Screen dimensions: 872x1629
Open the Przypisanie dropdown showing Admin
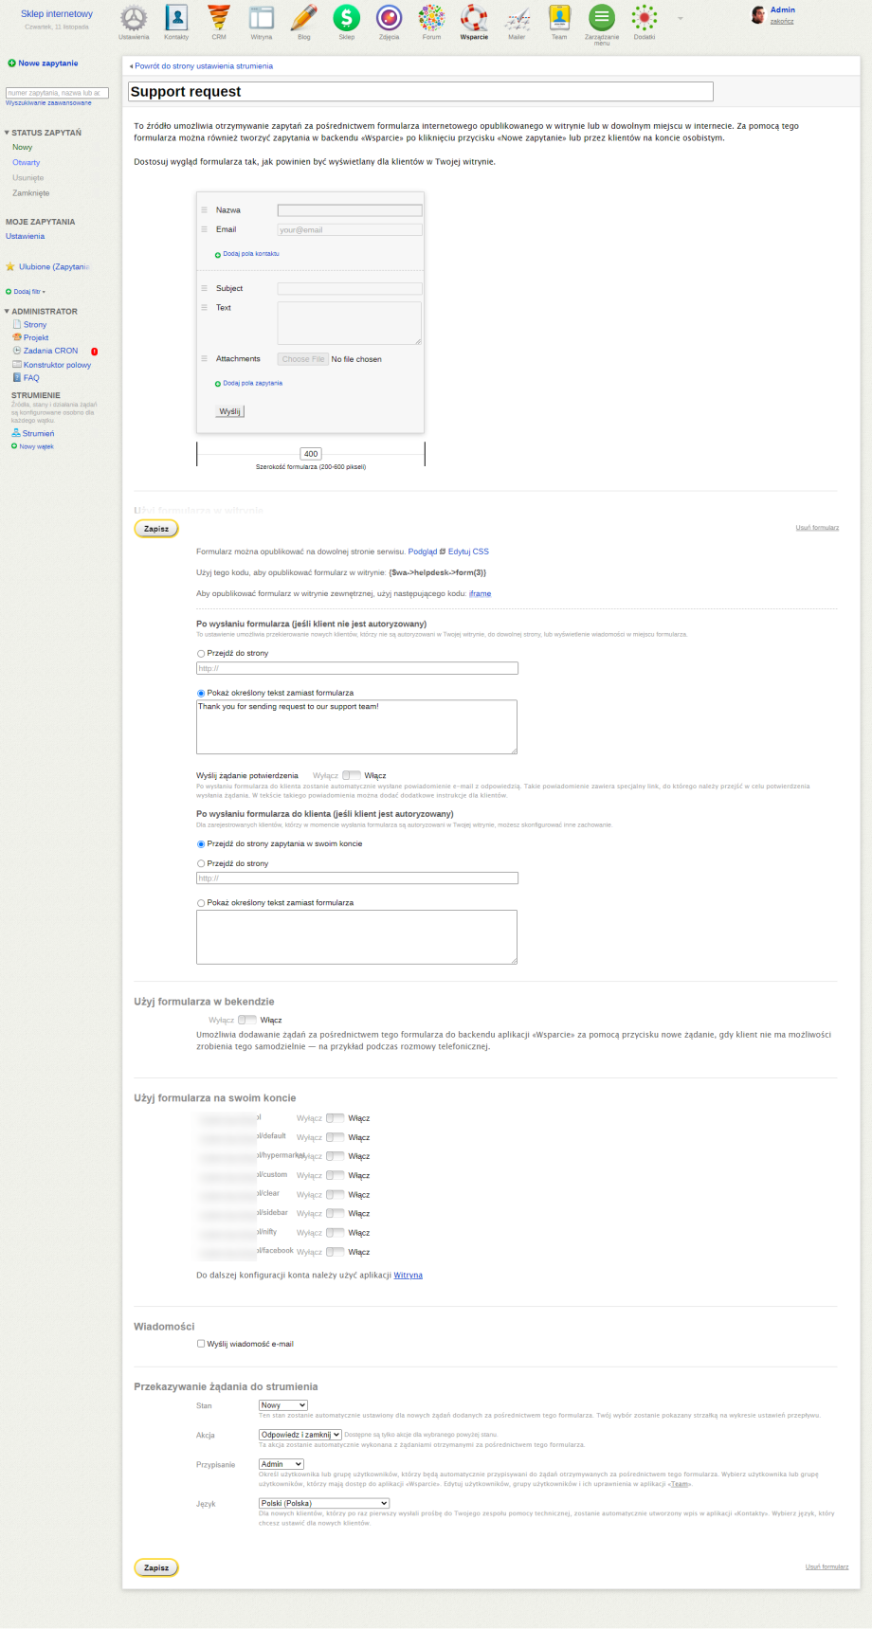tap(282, 1464)
